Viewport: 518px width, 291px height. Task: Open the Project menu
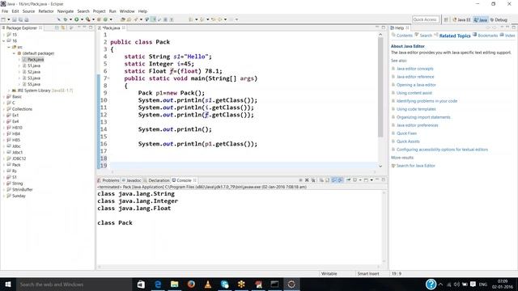[99, 11]
